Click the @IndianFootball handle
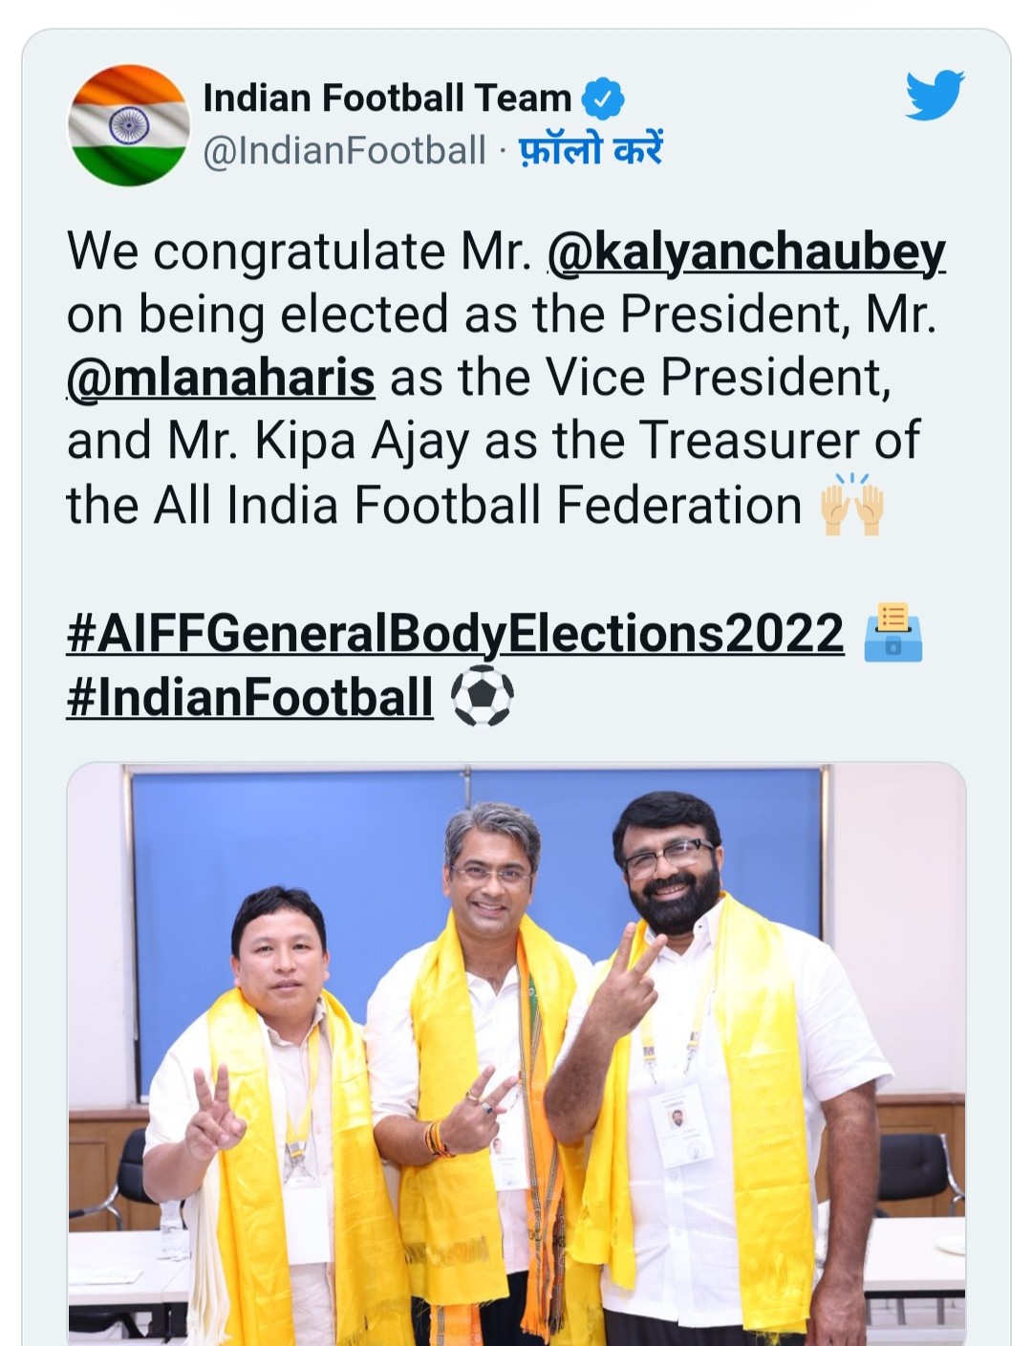1032x1346 pixels. [x=345, y=150]
